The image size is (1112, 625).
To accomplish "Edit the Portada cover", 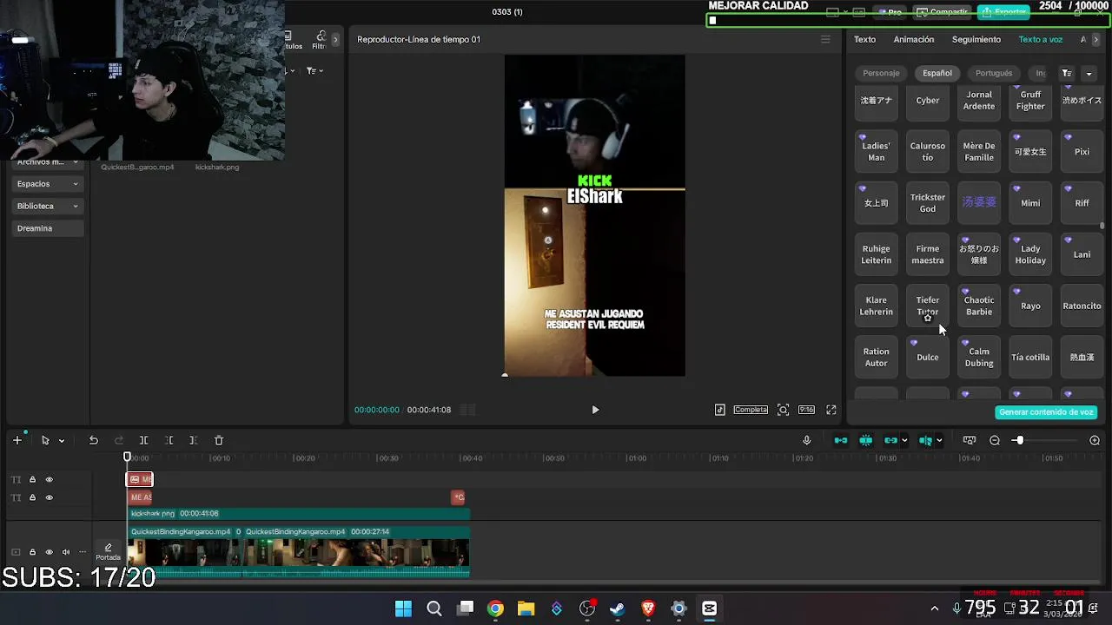I will [108, 552].
